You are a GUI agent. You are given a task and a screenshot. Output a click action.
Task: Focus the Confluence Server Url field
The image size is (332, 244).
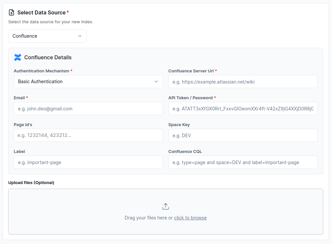[x=243, y=82]
